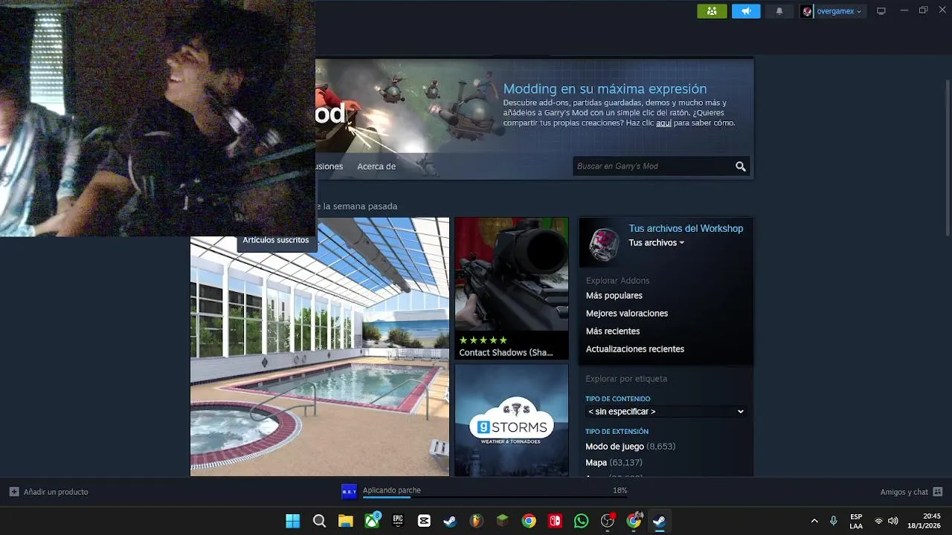Viewport: 952px width, 535px height.
Task: Click Añadir un producto
Action: pos(56,492)
